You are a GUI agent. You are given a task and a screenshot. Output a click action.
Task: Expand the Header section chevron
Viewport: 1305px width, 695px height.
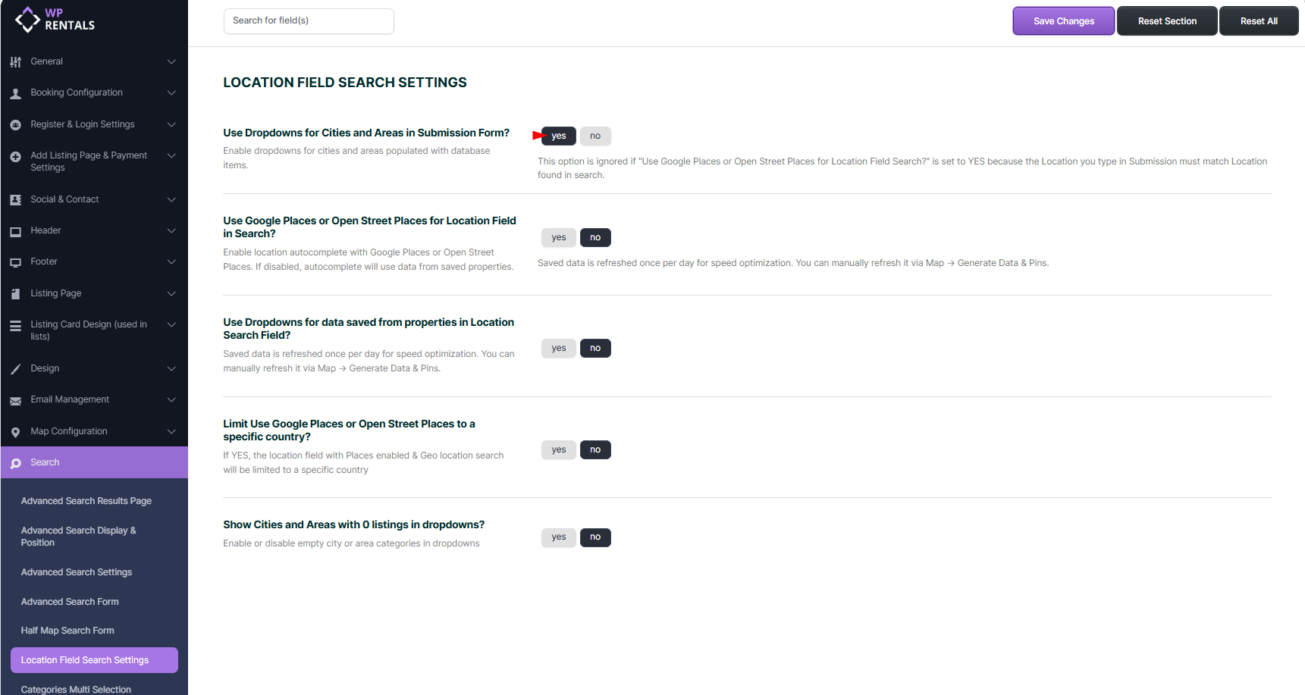tap(171, 231)
